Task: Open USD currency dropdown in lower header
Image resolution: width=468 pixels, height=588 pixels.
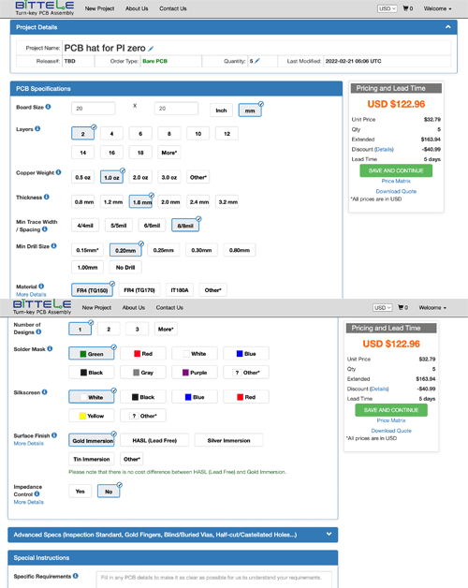Action: point(382,307)
